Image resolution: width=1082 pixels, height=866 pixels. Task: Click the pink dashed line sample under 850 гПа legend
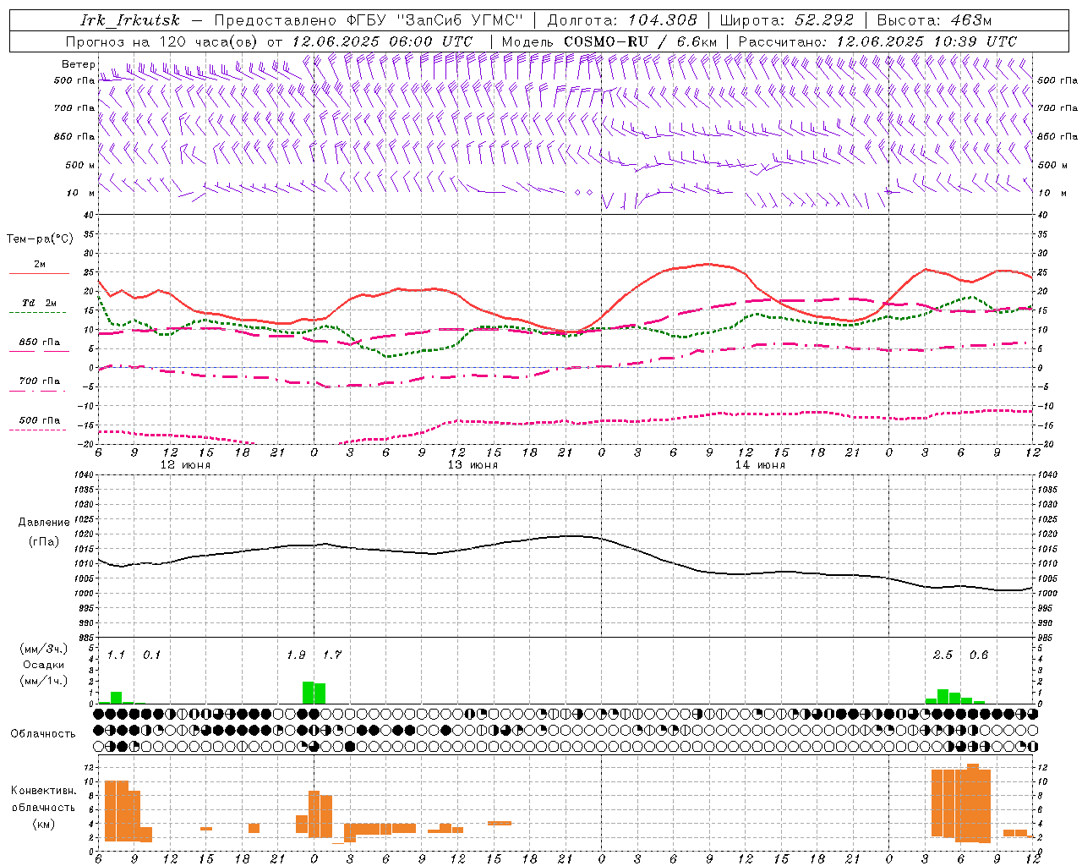pyautogui.click(x=39, y=352)
